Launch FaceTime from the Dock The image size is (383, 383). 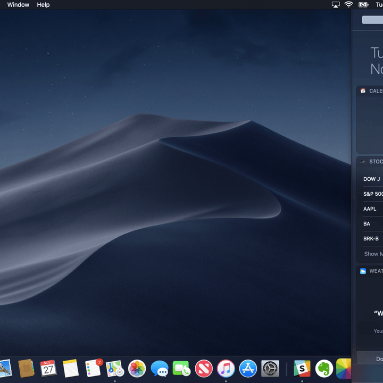tap(181, 368)
